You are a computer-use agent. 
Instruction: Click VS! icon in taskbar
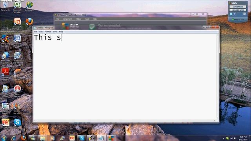72,138
